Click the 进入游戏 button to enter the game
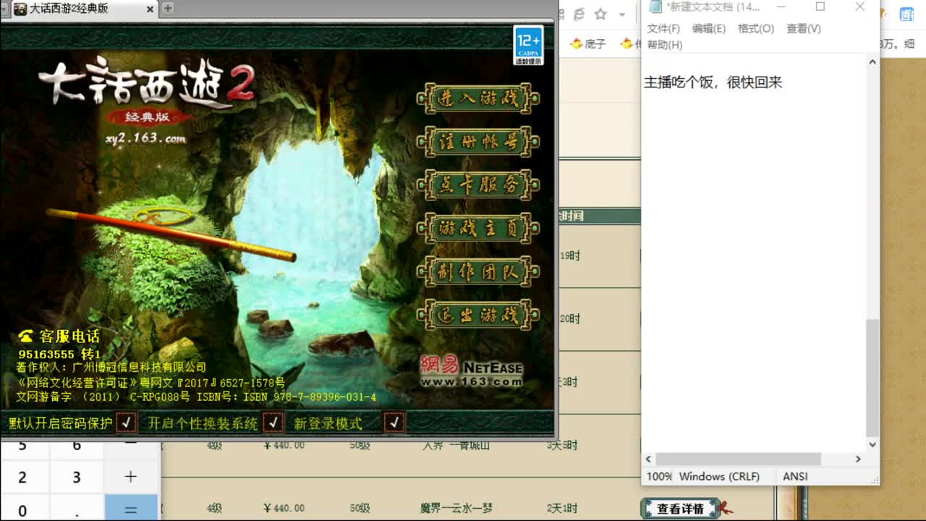The height and width of the screenshot is (521, 926). tap(478, 99)
